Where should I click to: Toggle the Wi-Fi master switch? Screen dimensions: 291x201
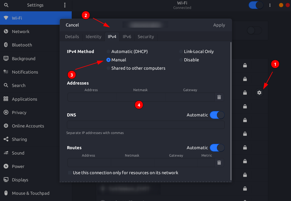point(256,5)
